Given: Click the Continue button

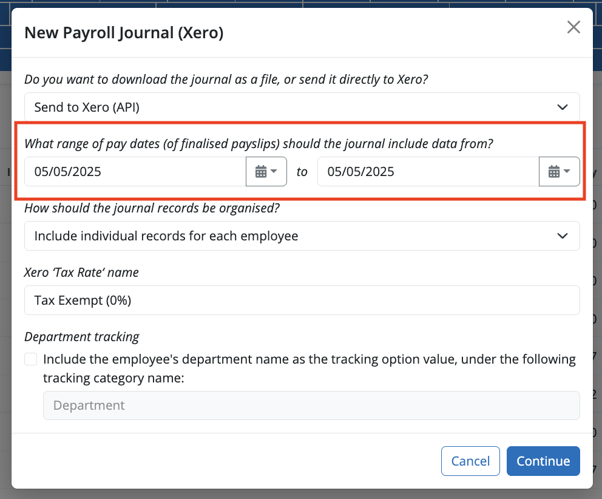Looking at the screenshot, I should coord(543,461).
